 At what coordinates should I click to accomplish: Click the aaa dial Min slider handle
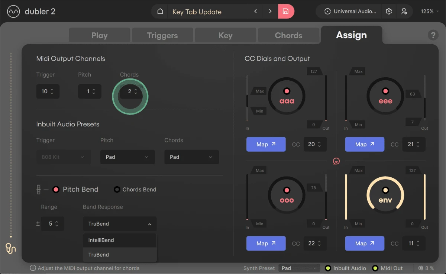pos(258,111)
